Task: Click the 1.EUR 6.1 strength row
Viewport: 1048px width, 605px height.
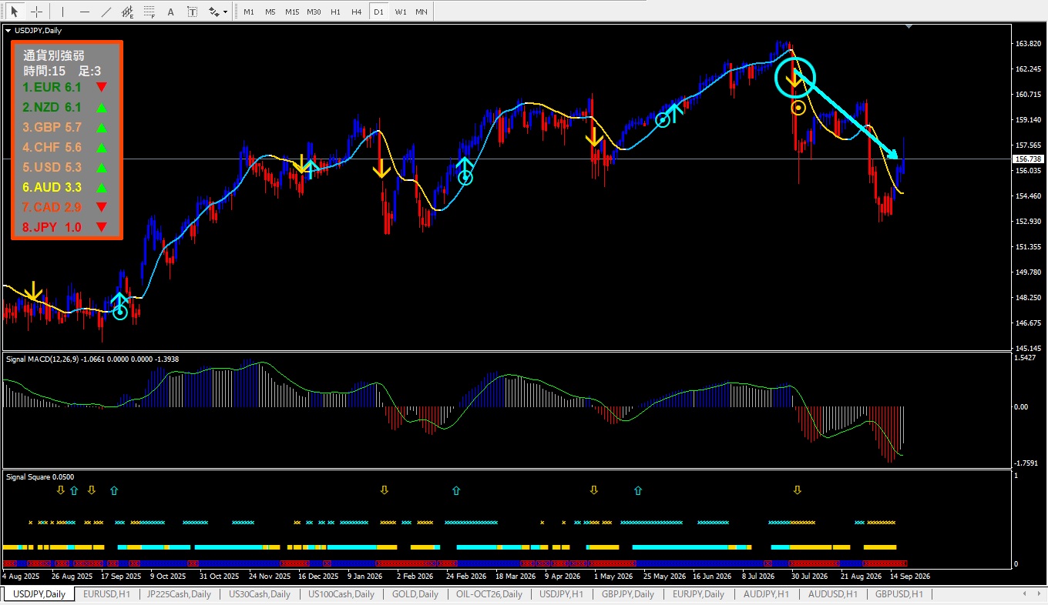Action: point(65,87)
